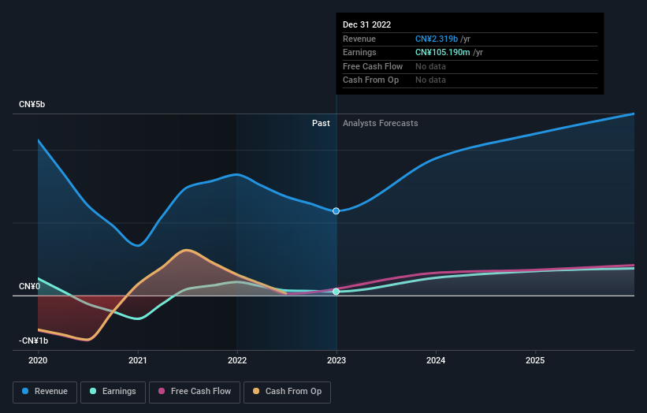Click the 2024 x-axis label
Image resolution: width=647 pixels, height=413 pixels.
click(436, 361)
